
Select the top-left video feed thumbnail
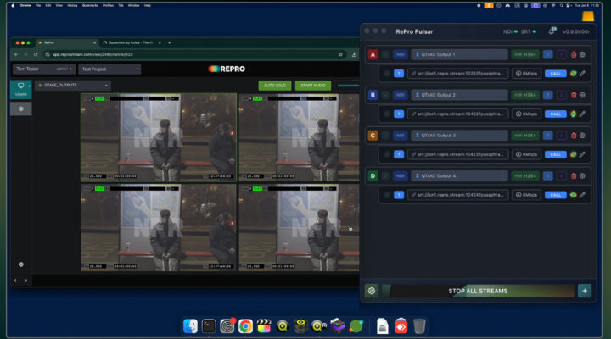[x=159, y=137]
